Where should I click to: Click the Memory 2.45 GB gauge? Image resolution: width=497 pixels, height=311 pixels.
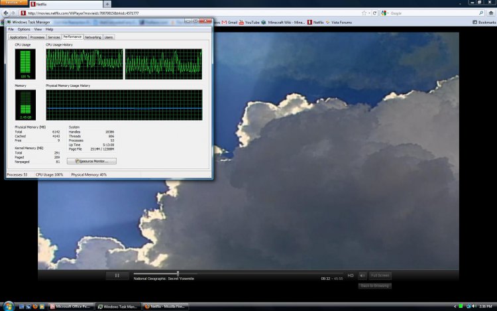tap(25, 105)
